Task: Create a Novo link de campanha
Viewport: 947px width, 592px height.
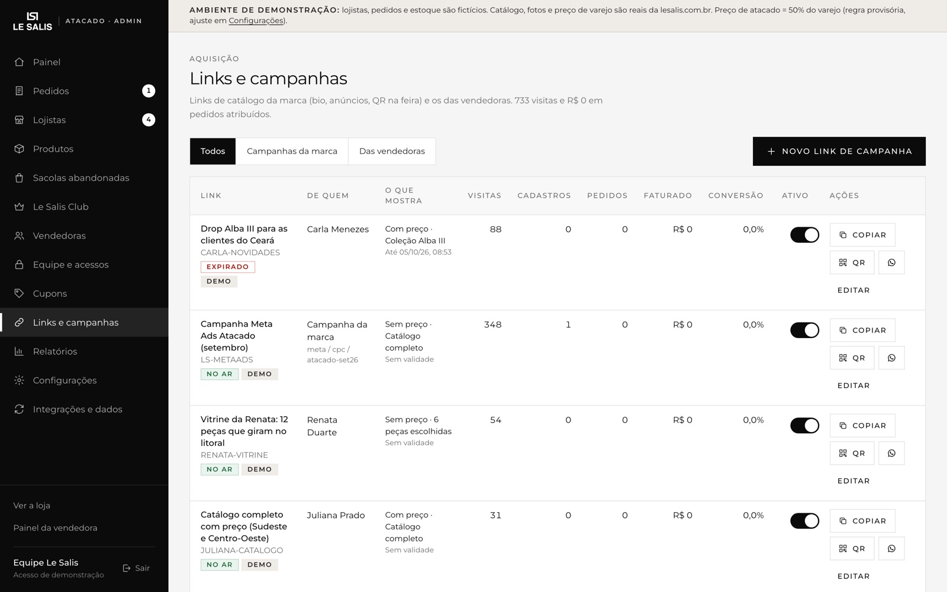Action: coord(839,152)
